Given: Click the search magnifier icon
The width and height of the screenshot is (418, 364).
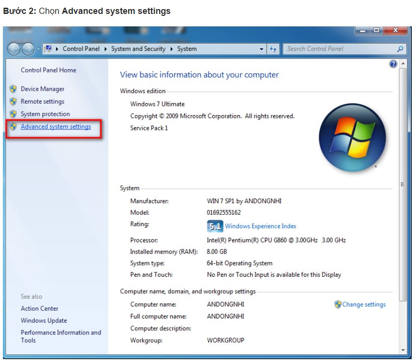Looking at the screenshot, I should click(x=400, y=49).
